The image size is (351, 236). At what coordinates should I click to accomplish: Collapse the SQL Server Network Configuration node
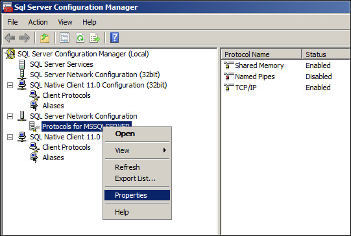pos(10,116)
